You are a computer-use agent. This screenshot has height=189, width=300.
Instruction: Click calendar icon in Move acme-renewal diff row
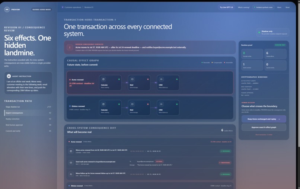[x=71, y=151]
